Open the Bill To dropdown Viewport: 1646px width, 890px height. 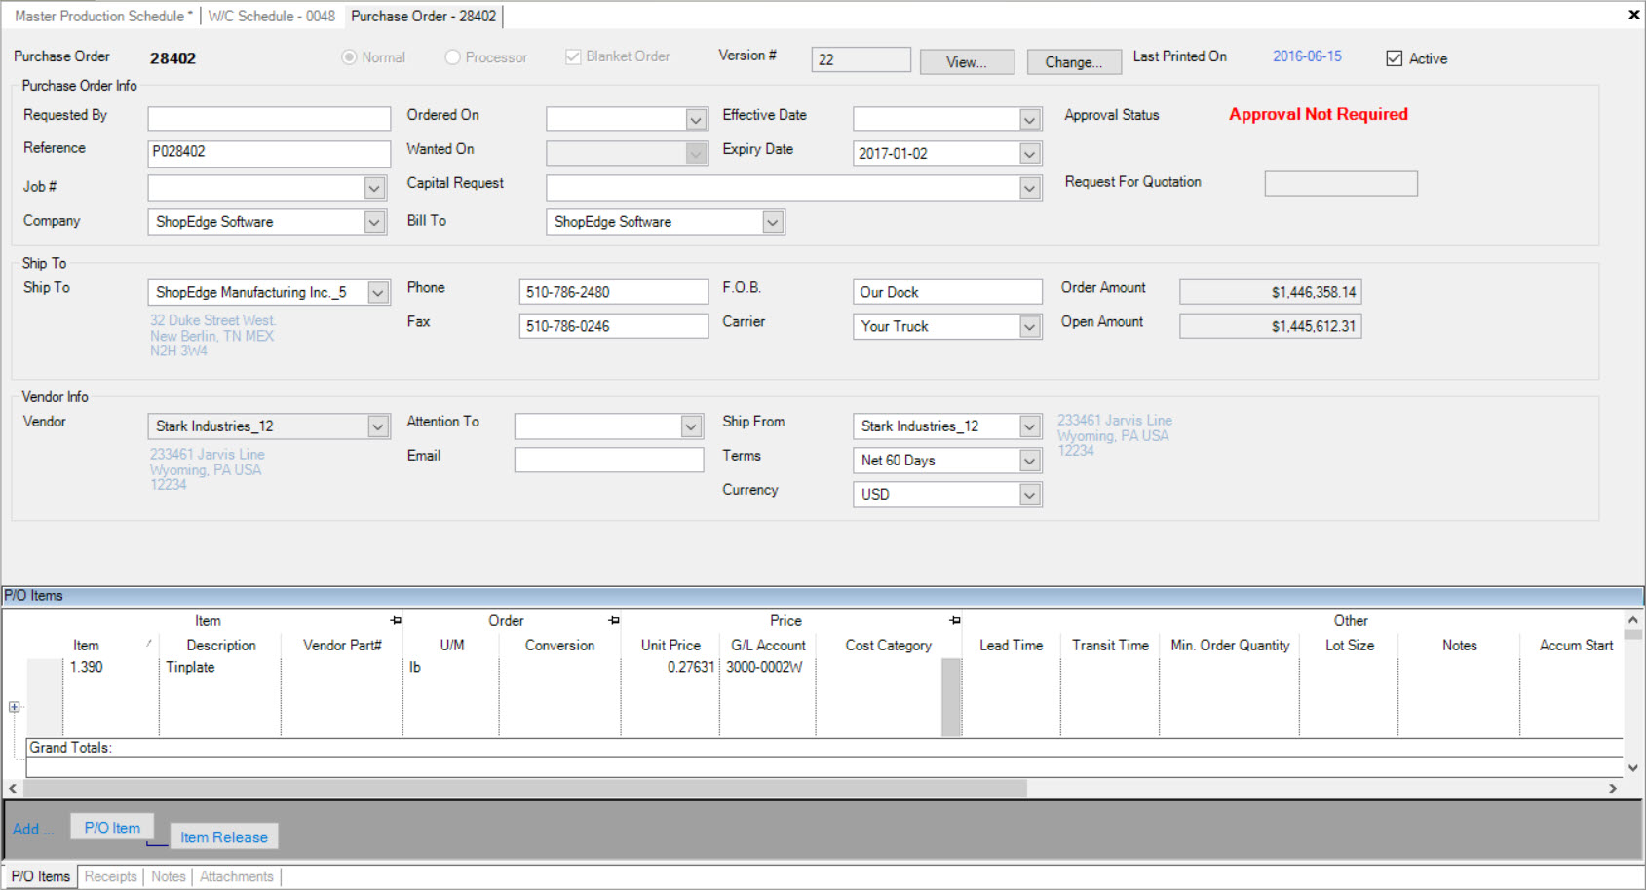click(773, 222)
